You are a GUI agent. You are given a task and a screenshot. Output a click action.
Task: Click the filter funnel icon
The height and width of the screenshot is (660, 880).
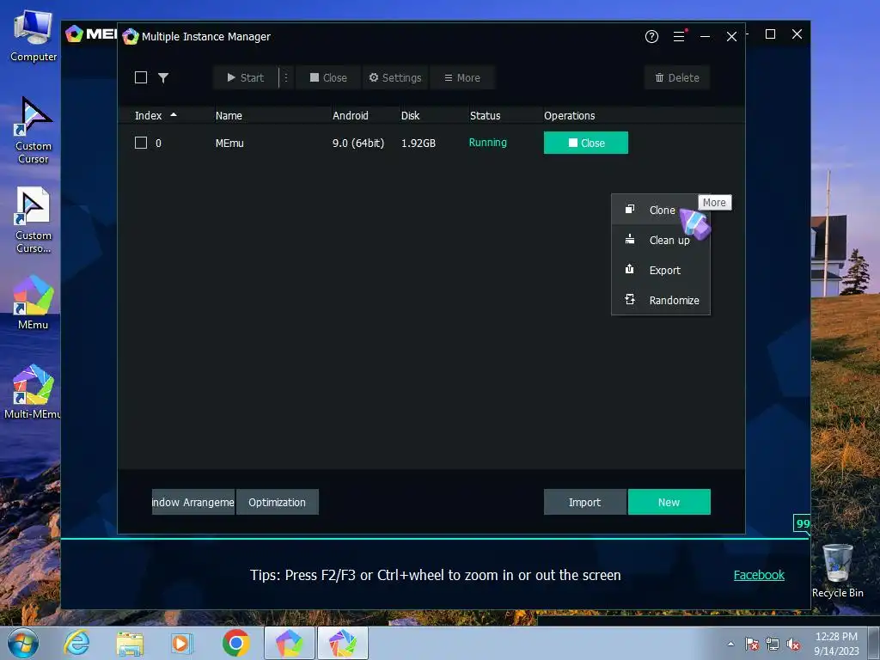click(163, 77)
